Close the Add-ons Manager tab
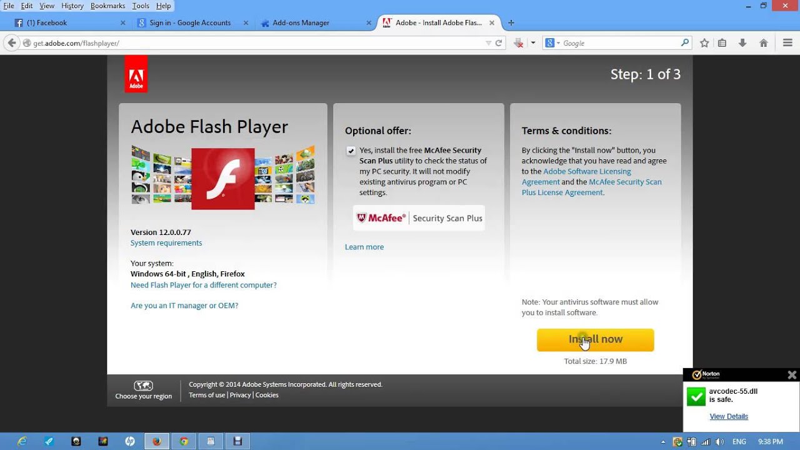This screenshot has width=800, height=450. (367, 23)
